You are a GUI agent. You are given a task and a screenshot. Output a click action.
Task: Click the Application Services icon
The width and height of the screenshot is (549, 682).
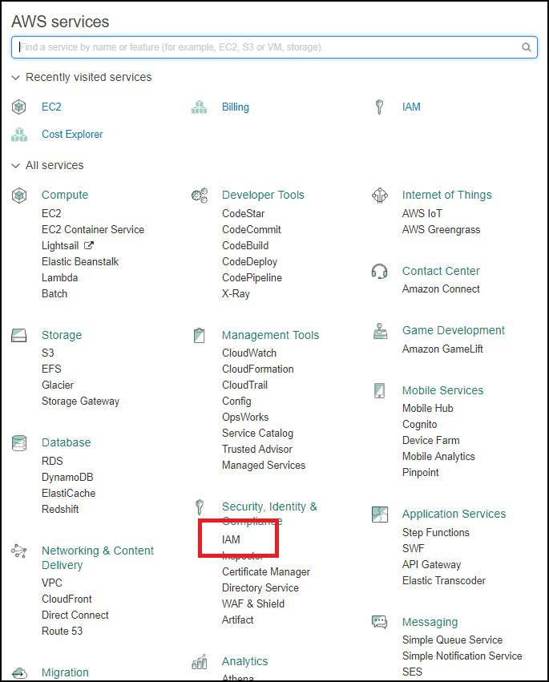tap(380, 515)
